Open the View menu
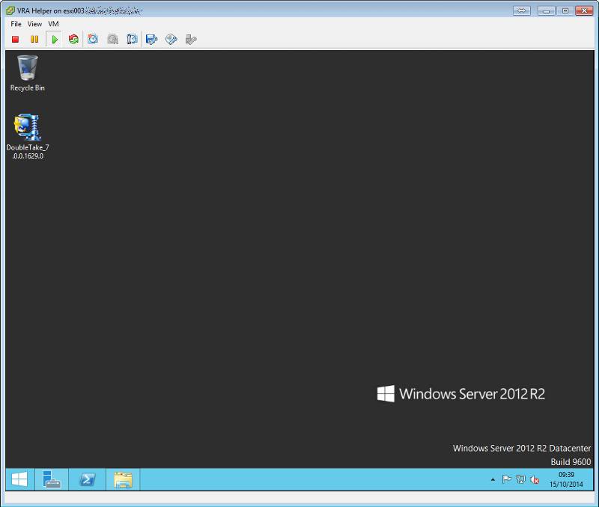 pyautogui.click(x=34, y=24)
